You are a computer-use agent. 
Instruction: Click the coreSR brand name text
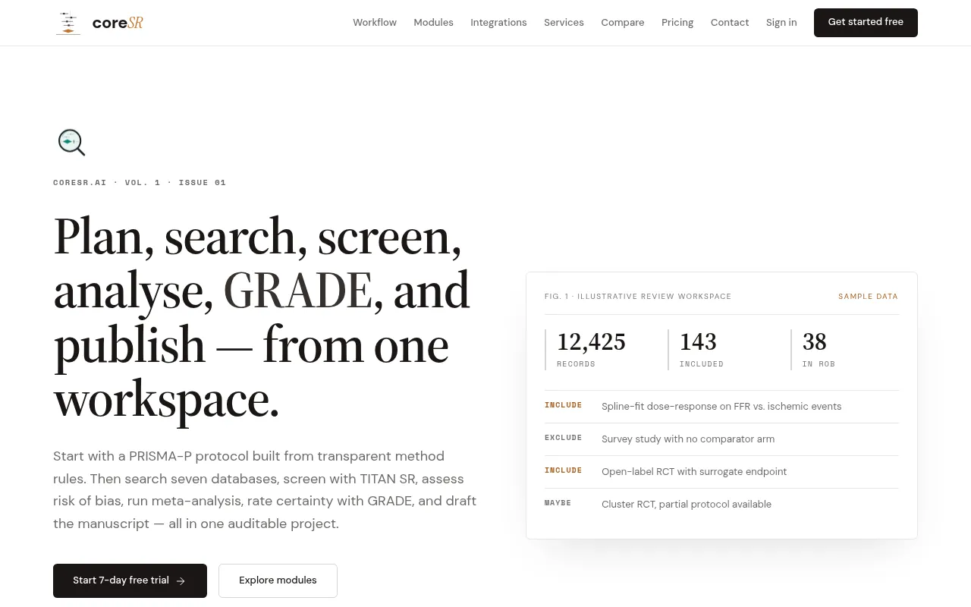coord(118,23)
